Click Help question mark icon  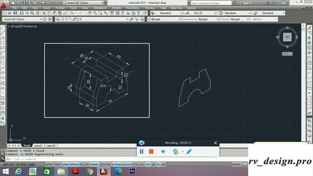(x=284, y=3)
